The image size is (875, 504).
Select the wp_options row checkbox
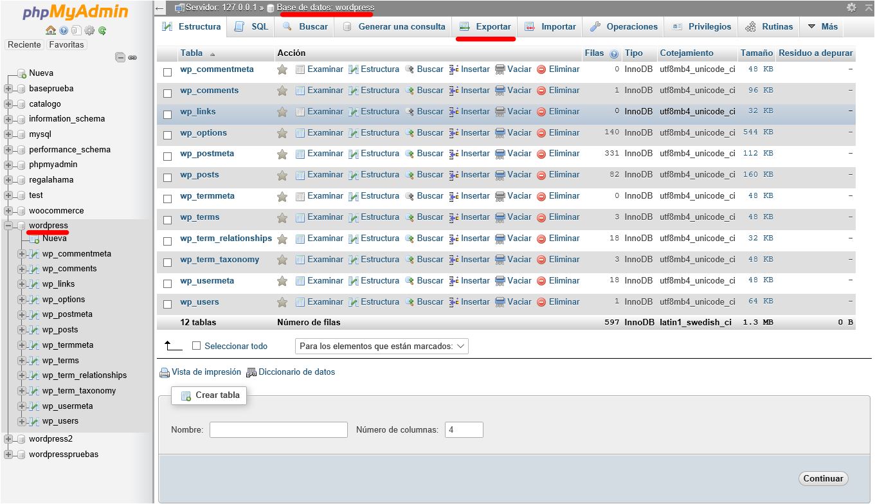167,136
